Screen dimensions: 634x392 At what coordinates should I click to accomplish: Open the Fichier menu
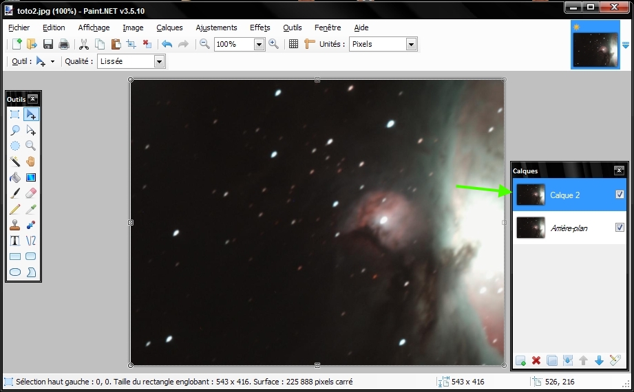coord(19,28)
